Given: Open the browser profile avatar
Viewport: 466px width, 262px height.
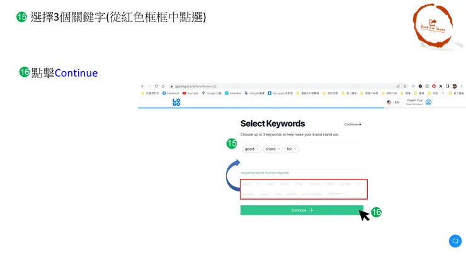Looking at the screenshot, I should 455,86.
